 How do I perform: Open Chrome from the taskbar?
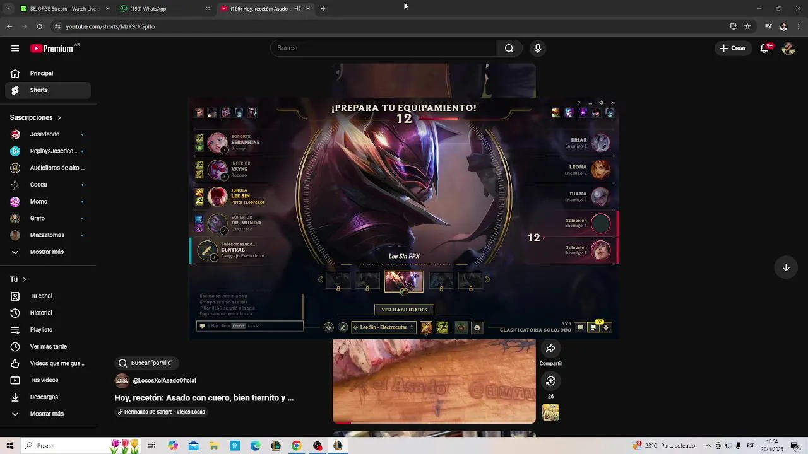click(x=296, y=446)
